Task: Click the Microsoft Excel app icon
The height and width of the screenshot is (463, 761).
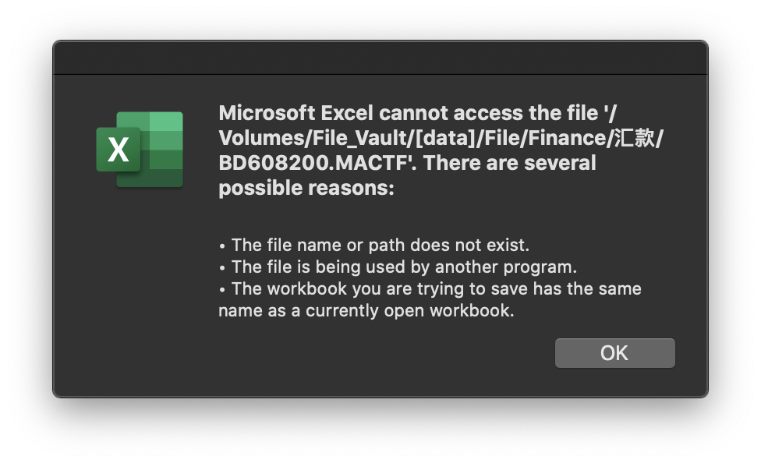Action: (x=140, y=149)
